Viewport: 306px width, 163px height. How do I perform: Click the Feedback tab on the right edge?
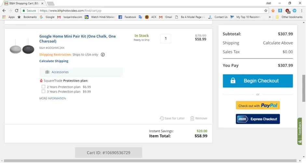pos(300,129)
